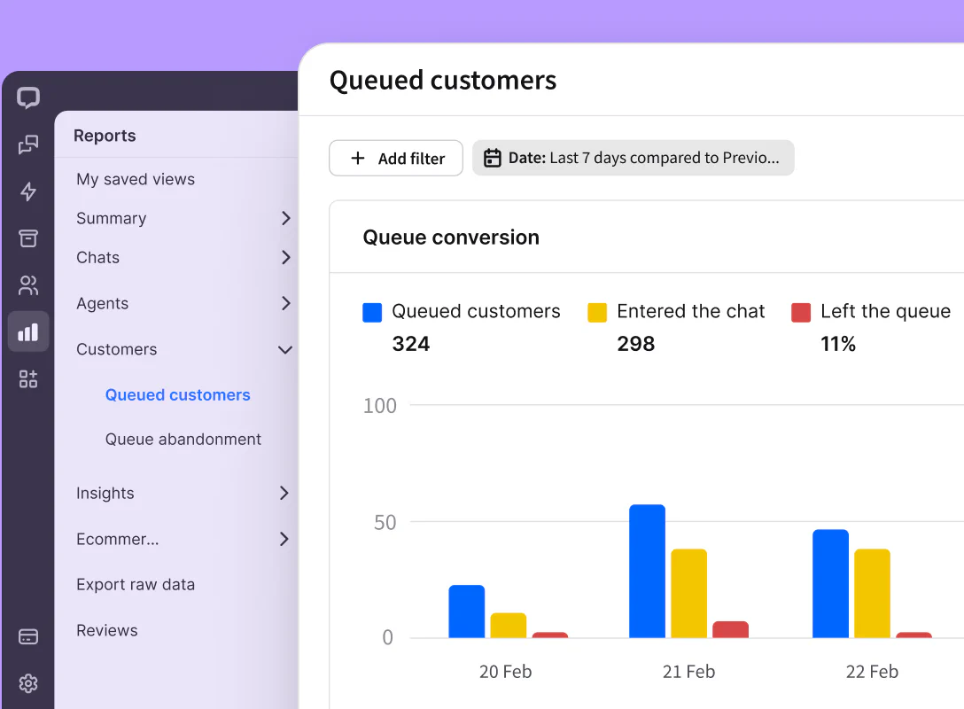Screen dimensions: 964x709
Task: Click the Add filter button
Action: pos(396,158)
